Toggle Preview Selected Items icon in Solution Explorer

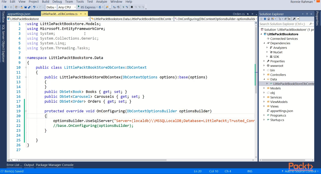tap(298, 19)
